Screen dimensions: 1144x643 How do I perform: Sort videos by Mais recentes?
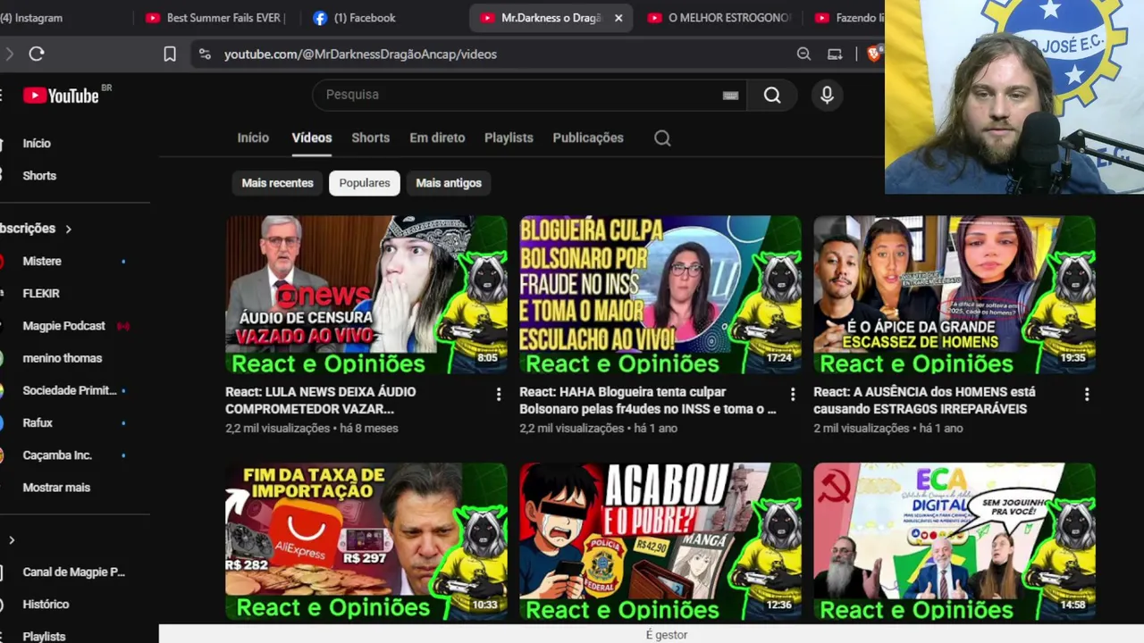(278, 183)
